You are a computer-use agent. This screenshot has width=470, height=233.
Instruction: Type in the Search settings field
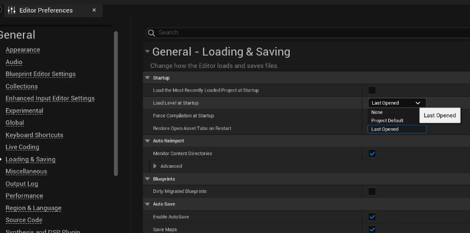309,33
